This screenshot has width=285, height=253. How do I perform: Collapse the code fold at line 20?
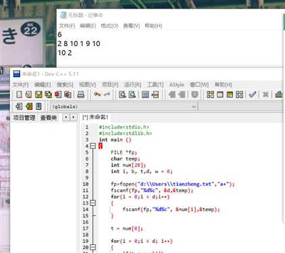(93, 248)
